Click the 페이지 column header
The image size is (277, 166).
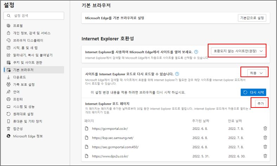click(89, 121)
